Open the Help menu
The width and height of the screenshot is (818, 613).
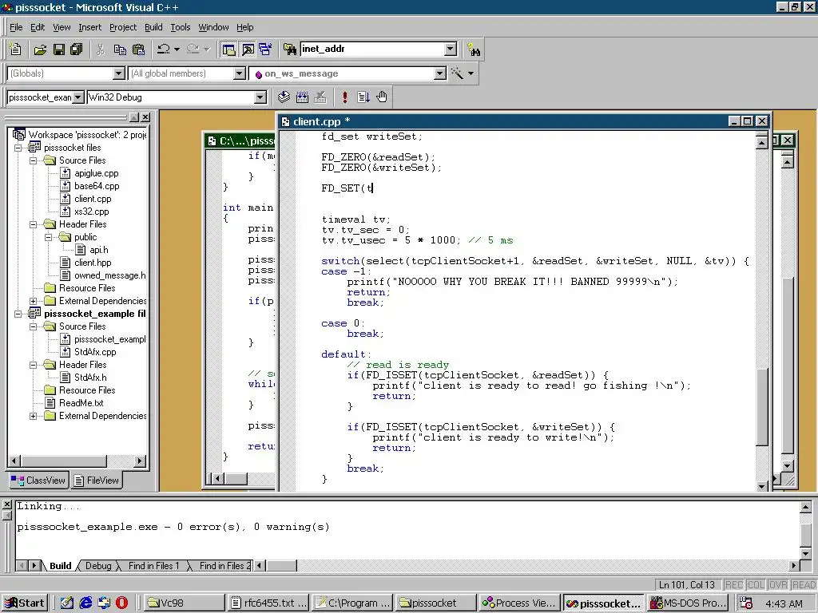coord(244,27)
